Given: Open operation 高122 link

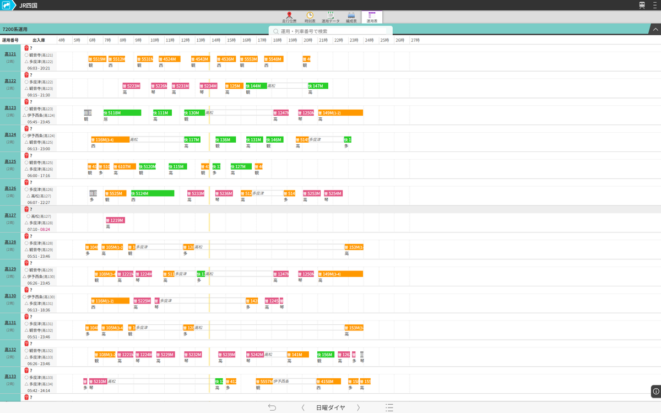Looking at the screenshot, I should 10,81.
